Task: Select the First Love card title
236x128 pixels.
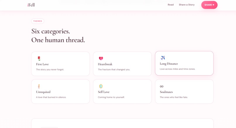Action: pyautogui.click(x=42, y=64)
